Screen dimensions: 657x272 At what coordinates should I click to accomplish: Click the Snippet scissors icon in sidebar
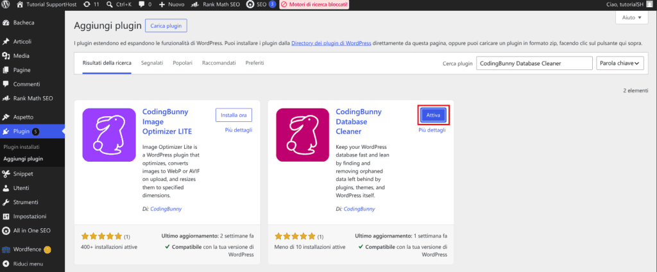pos(6,174)
